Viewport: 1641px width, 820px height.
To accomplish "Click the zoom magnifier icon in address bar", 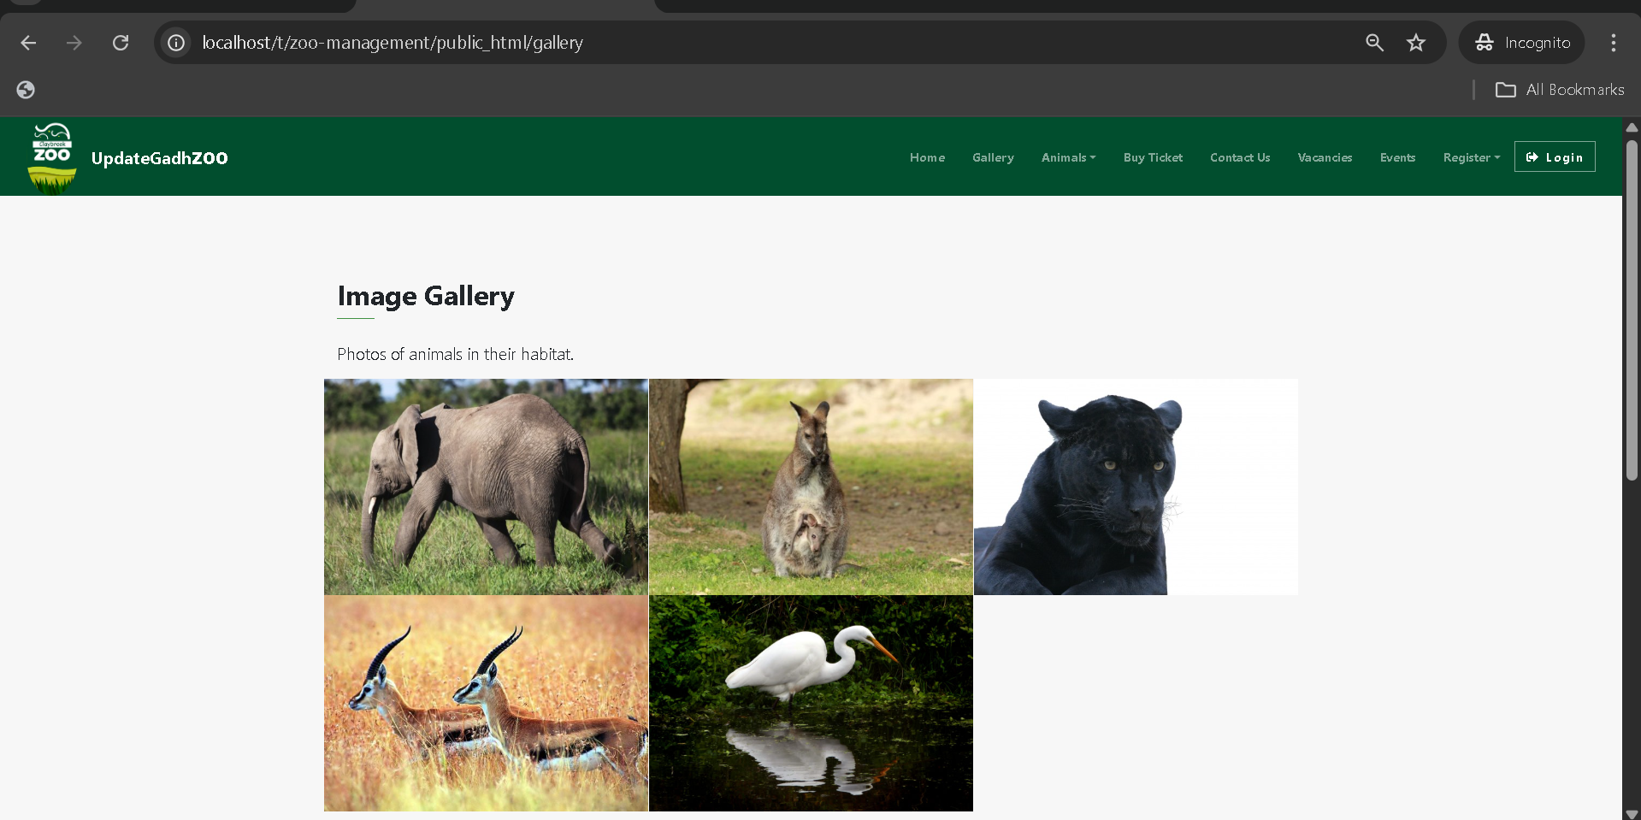I will pos(1374,43).
